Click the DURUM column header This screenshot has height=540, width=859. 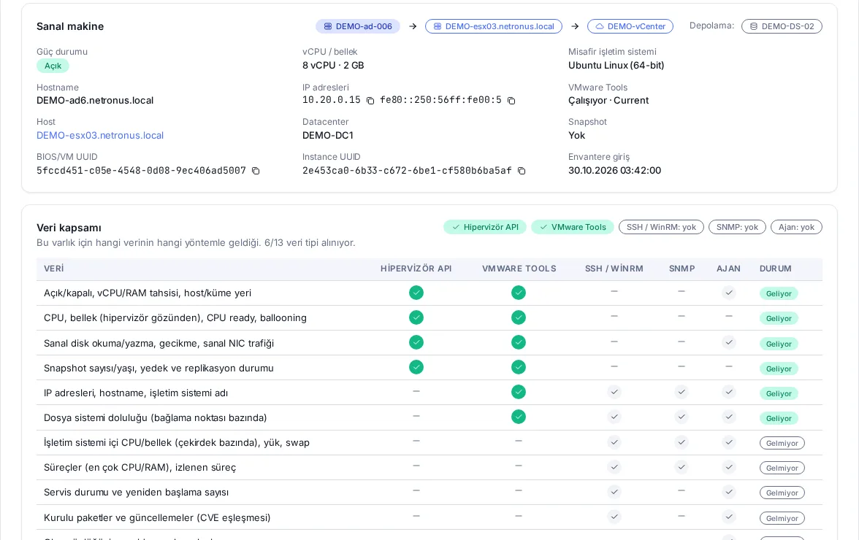775,269
